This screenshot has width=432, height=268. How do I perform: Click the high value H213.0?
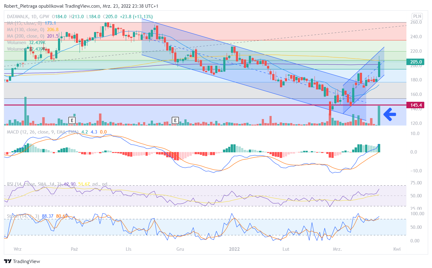[x=76, y=17]
